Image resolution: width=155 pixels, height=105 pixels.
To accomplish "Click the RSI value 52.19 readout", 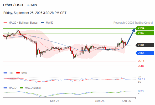I will [x=141, y=79].
